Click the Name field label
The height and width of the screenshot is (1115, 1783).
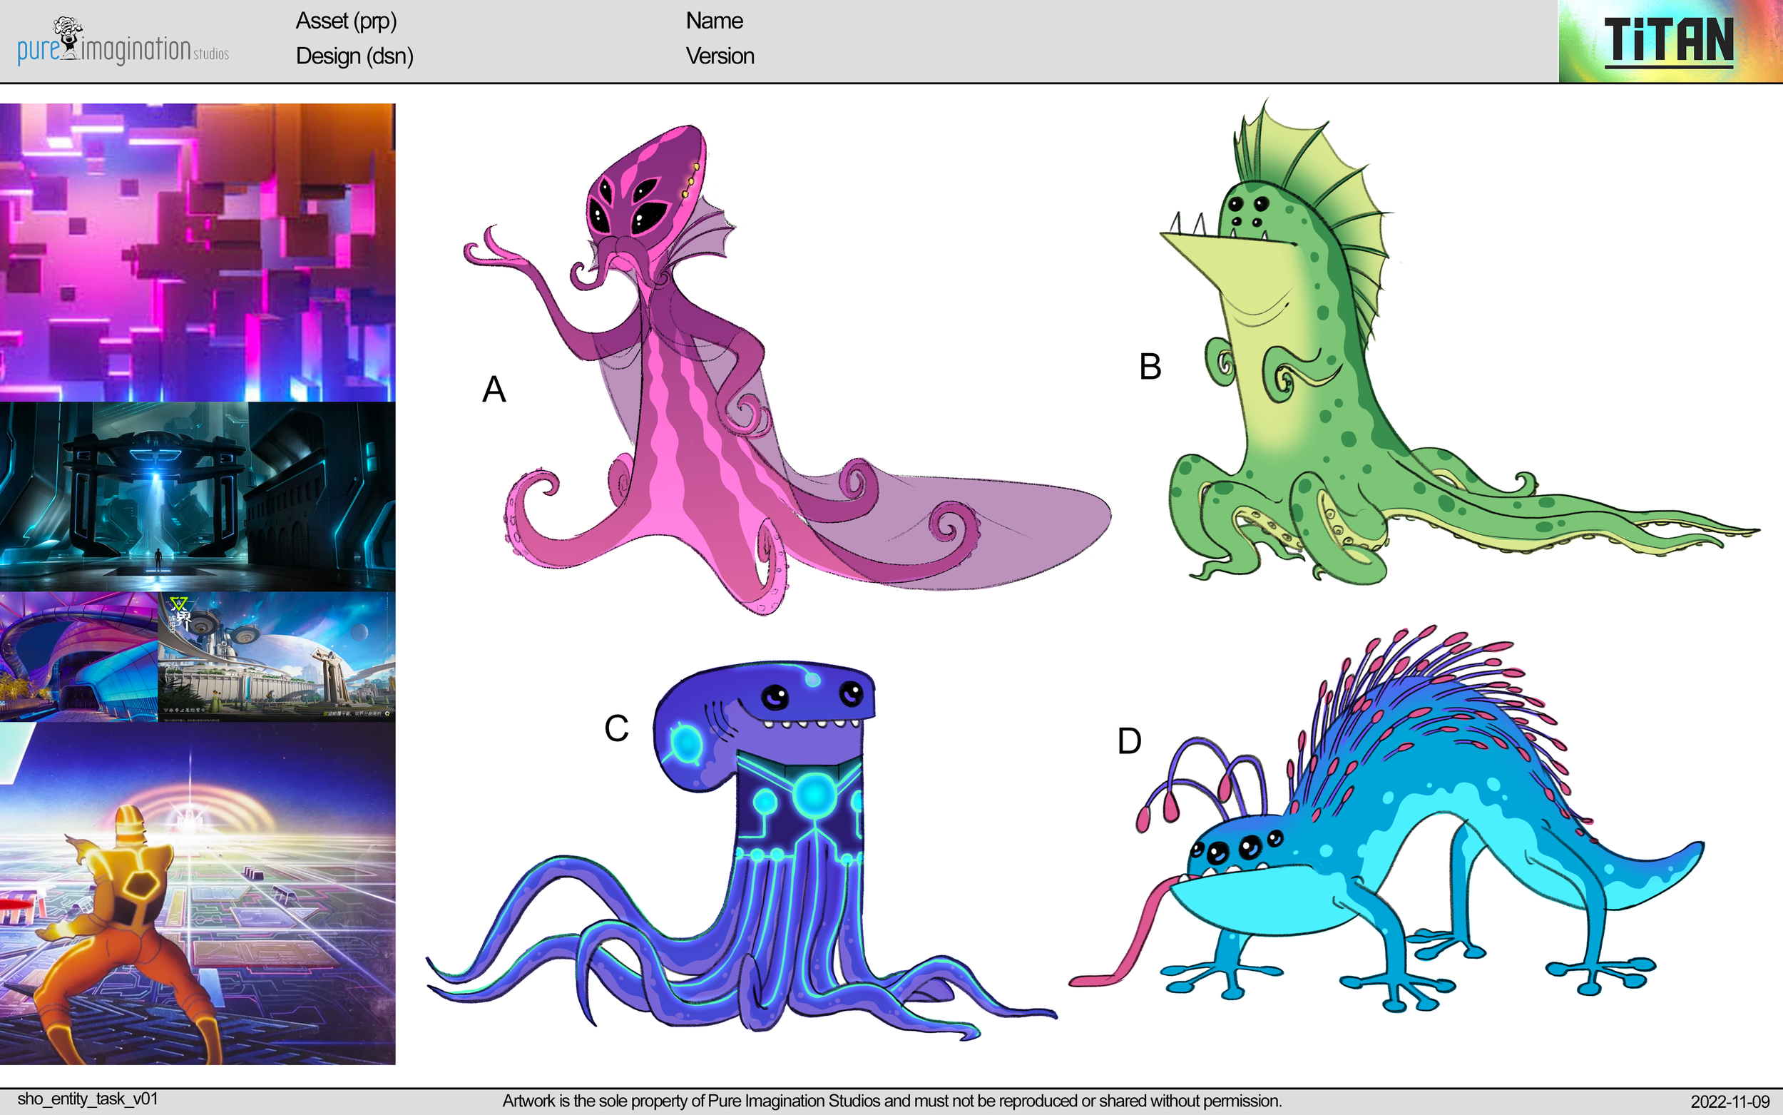pyautogui.click(x=713, y=21)
